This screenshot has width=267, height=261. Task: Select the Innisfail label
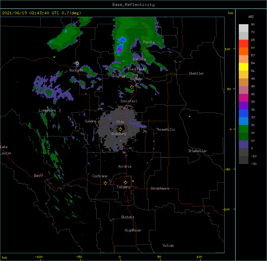129,101
